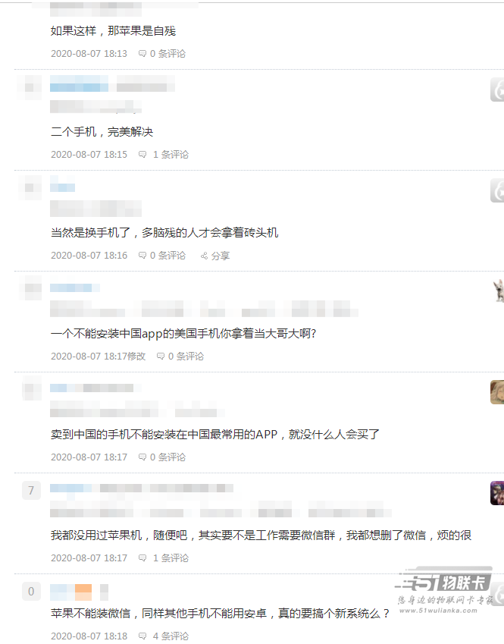Click 0 条评论 under 苹果是自残 comment
The image size is (504, 644).
click(x=167, y=53)
